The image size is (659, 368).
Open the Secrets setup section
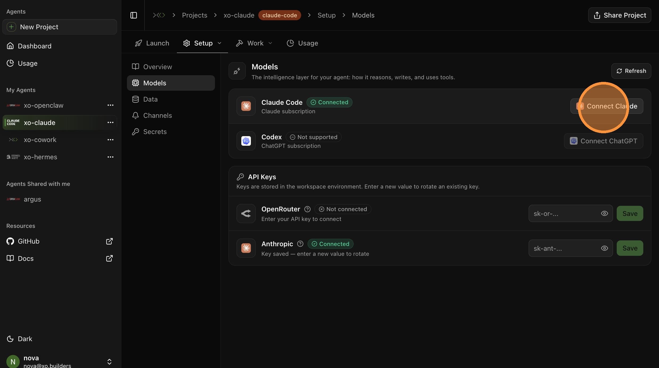coord(171,132)
